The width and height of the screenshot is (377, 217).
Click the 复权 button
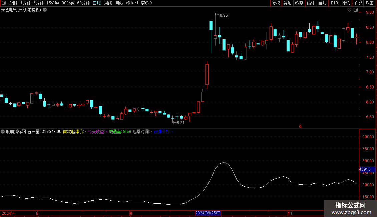[x=276, y=3]
